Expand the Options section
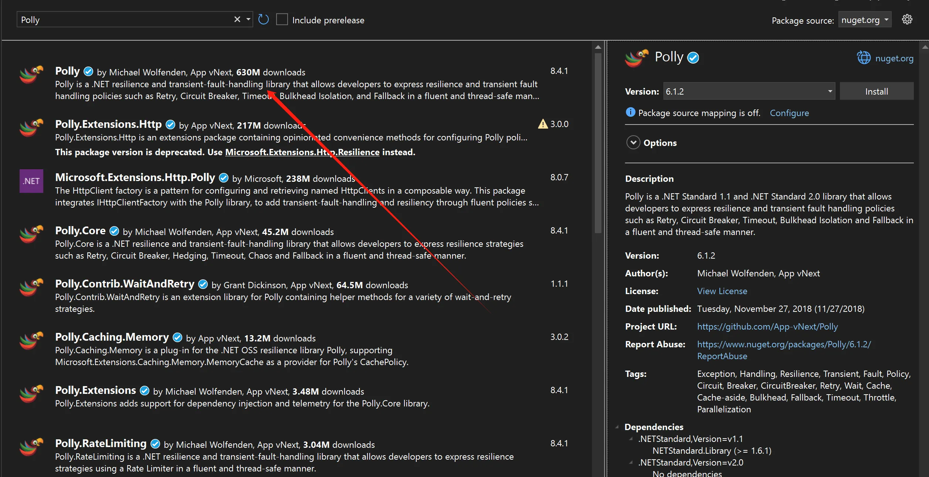The image size is (929, 477). 633,143
